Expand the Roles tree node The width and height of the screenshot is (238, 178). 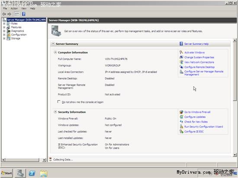pos(4,24)
